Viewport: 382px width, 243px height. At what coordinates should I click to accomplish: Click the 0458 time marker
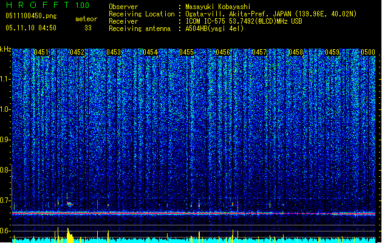point(296,52)
